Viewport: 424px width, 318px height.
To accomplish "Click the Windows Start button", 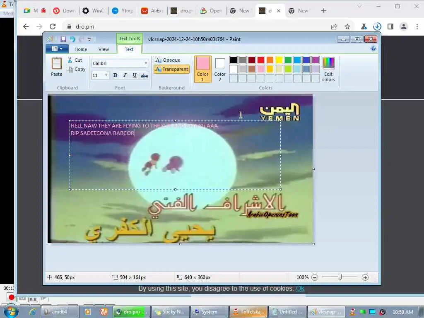I will (11, 311).
